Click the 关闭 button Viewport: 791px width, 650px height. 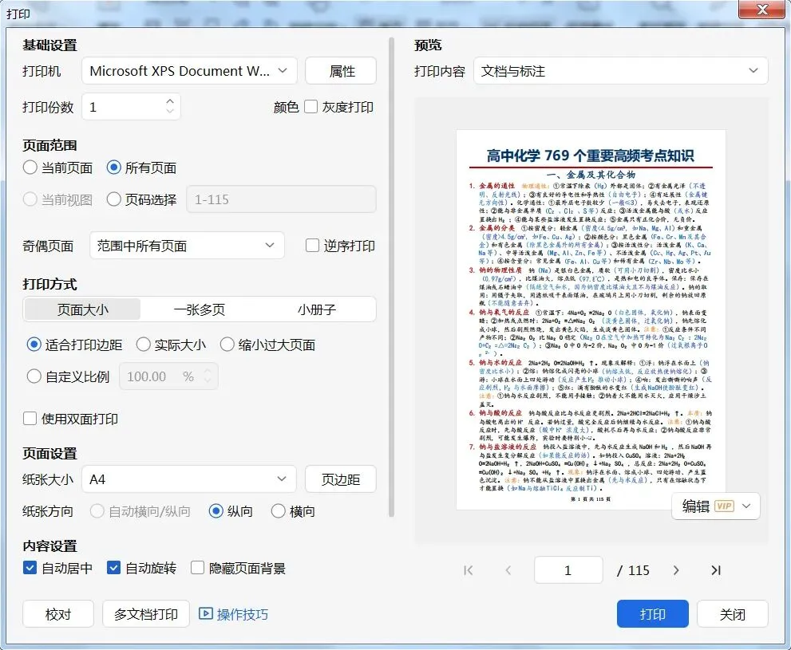click(x=733, y=614)
